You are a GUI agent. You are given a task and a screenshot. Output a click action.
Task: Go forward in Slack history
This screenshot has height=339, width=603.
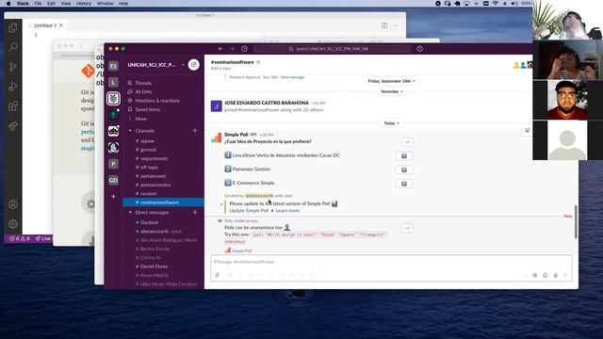coord(232,49)
